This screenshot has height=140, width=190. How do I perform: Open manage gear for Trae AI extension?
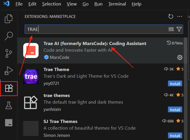(180, 57)
